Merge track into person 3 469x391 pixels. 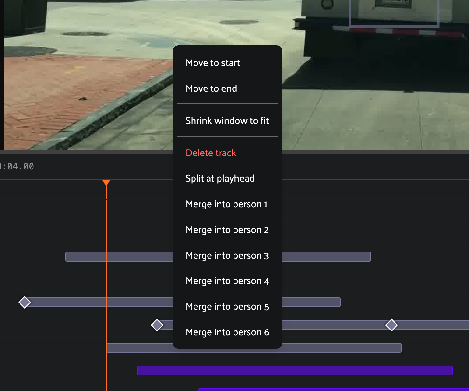227,255
